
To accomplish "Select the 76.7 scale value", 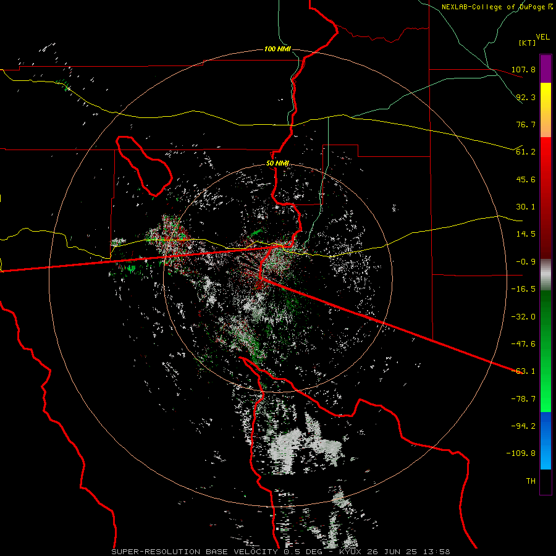I will (x=526, y=124).
